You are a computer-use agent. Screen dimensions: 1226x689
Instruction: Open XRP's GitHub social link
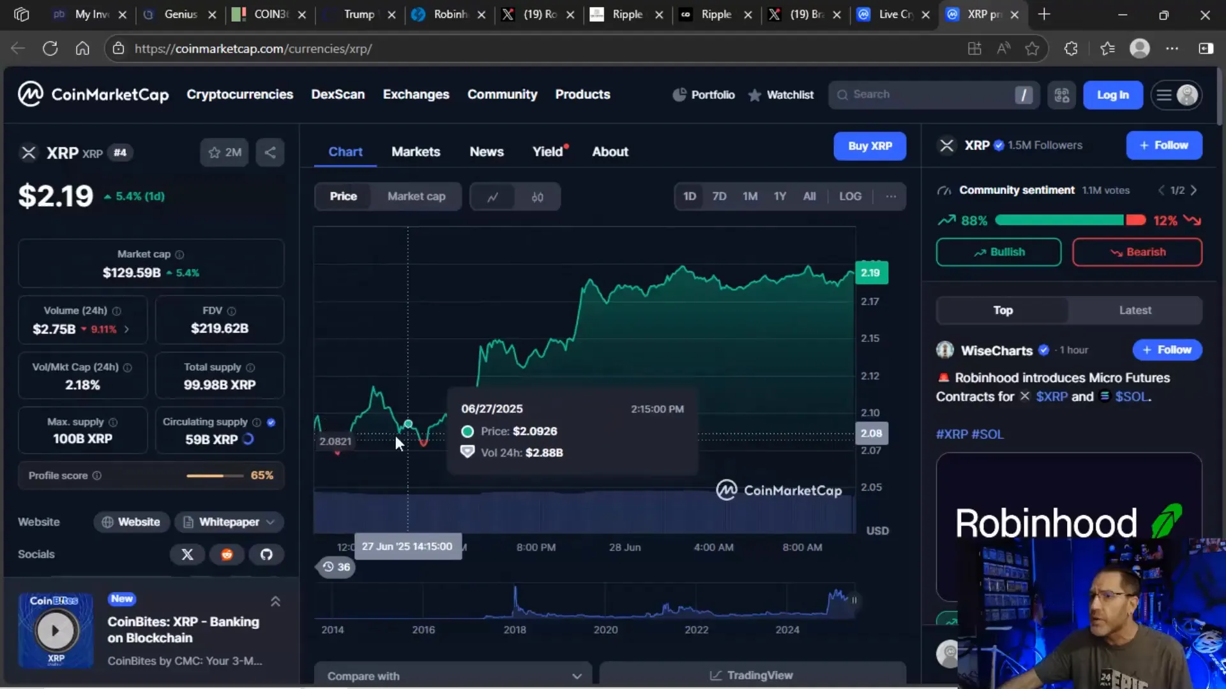(x=266, y=554)
